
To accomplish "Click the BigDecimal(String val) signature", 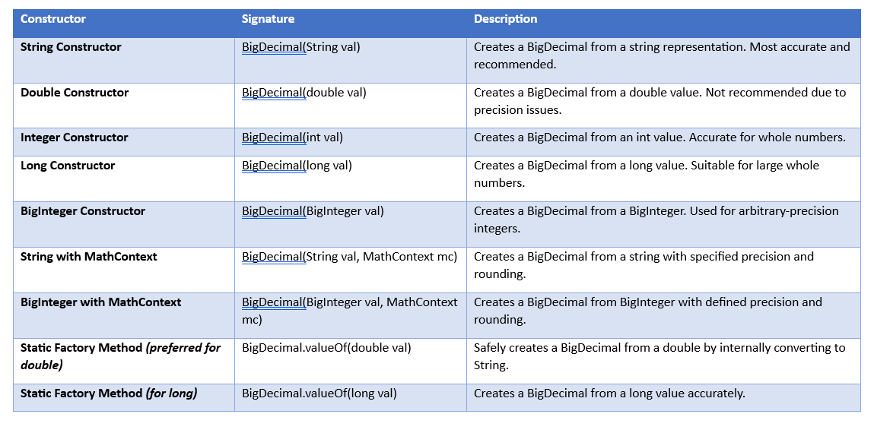I will coord(300,47).
